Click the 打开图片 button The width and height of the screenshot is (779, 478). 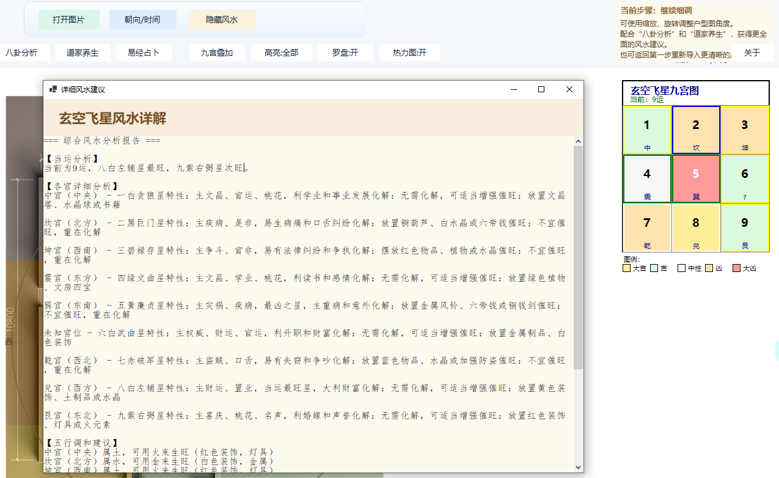[68, 20]
